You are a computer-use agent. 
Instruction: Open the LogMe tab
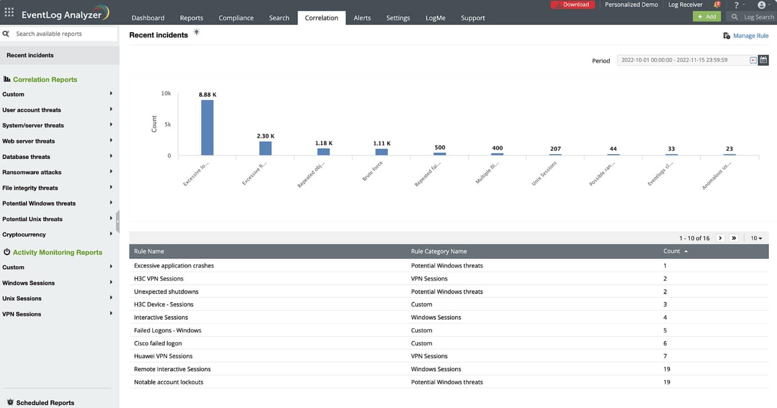435,18
